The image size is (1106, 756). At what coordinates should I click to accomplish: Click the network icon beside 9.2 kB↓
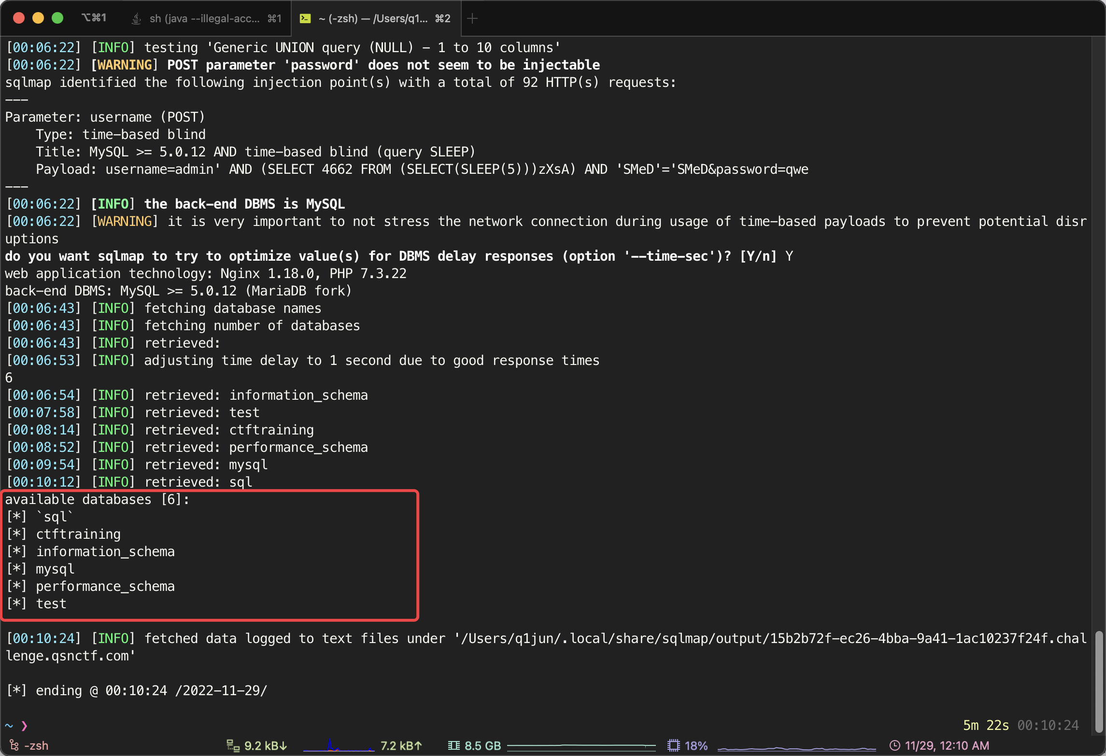(x=233, y=746)
